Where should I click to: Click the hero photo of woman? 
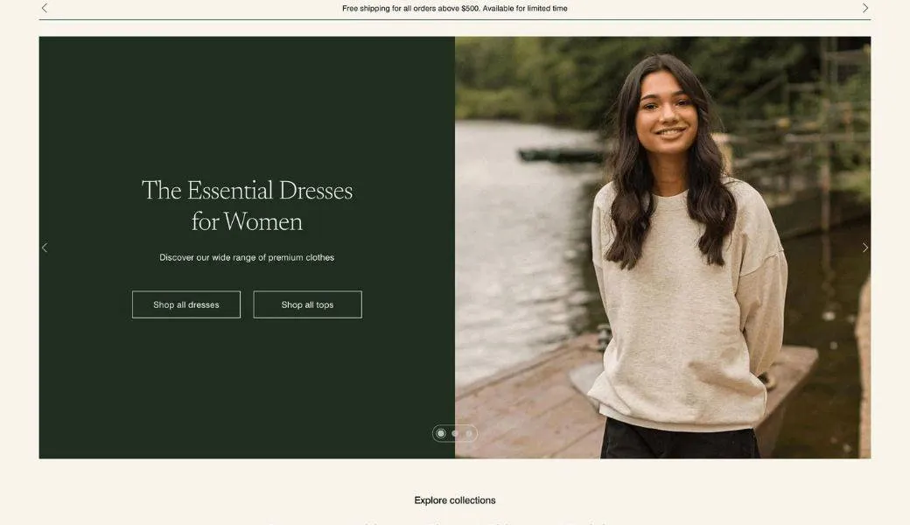[662, 248]
